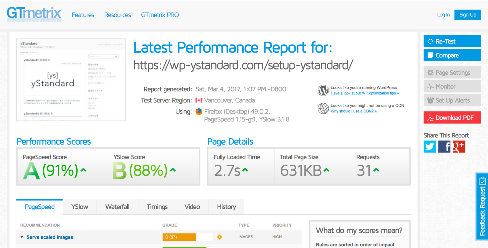Click the GTmetrix logo
This screenshot has width=488, height=248.
34,14
